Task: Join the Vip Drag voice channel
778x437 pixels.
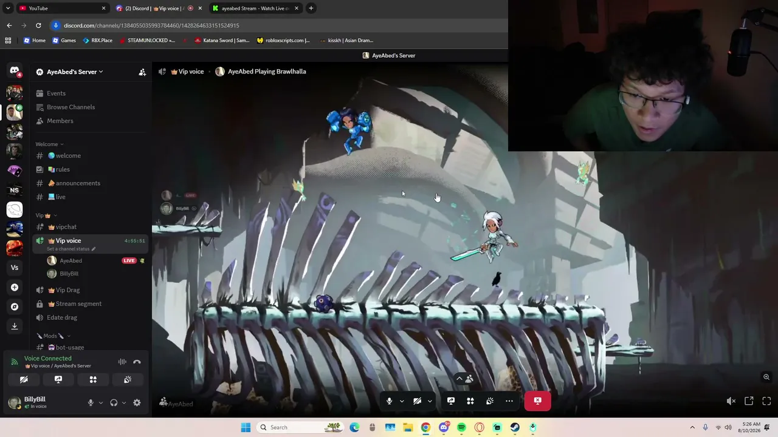Action: [x=91, y=290]
